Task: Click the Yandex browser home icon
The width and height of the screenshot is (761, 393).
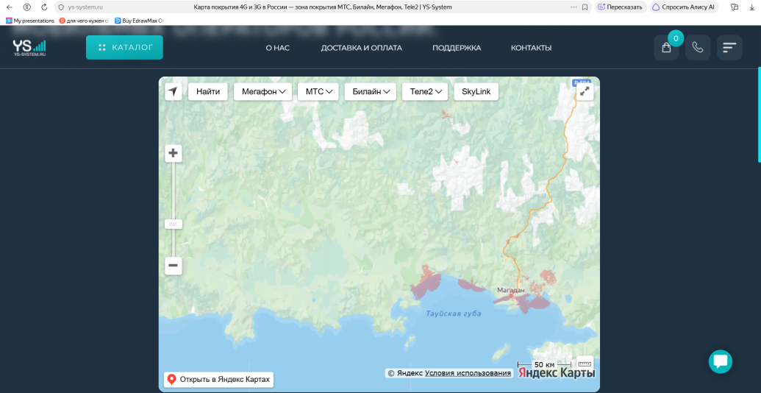Action: point(26,7)
